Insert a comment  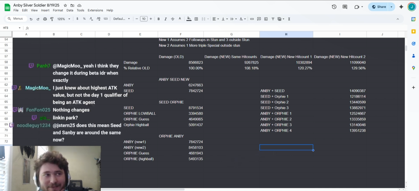coord(259,19)
